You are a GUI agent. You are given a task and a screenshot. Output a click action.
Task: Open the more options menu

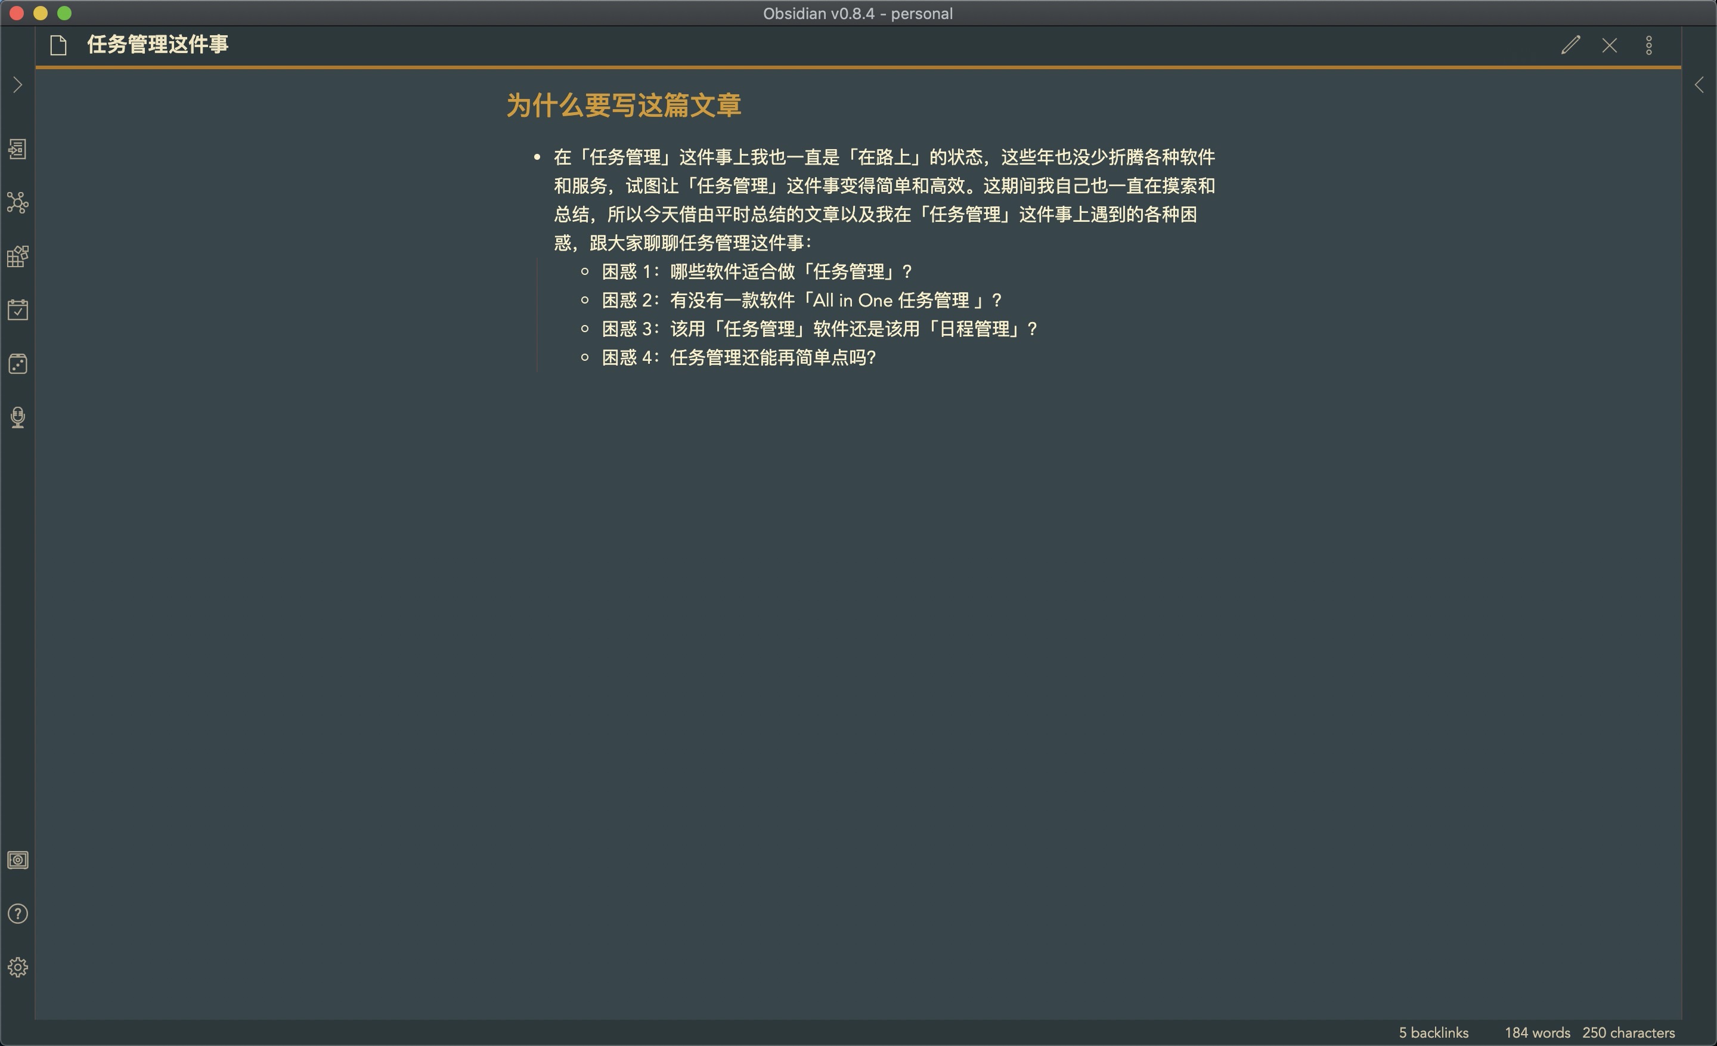pyautogui.click(x=1648, y=45)
